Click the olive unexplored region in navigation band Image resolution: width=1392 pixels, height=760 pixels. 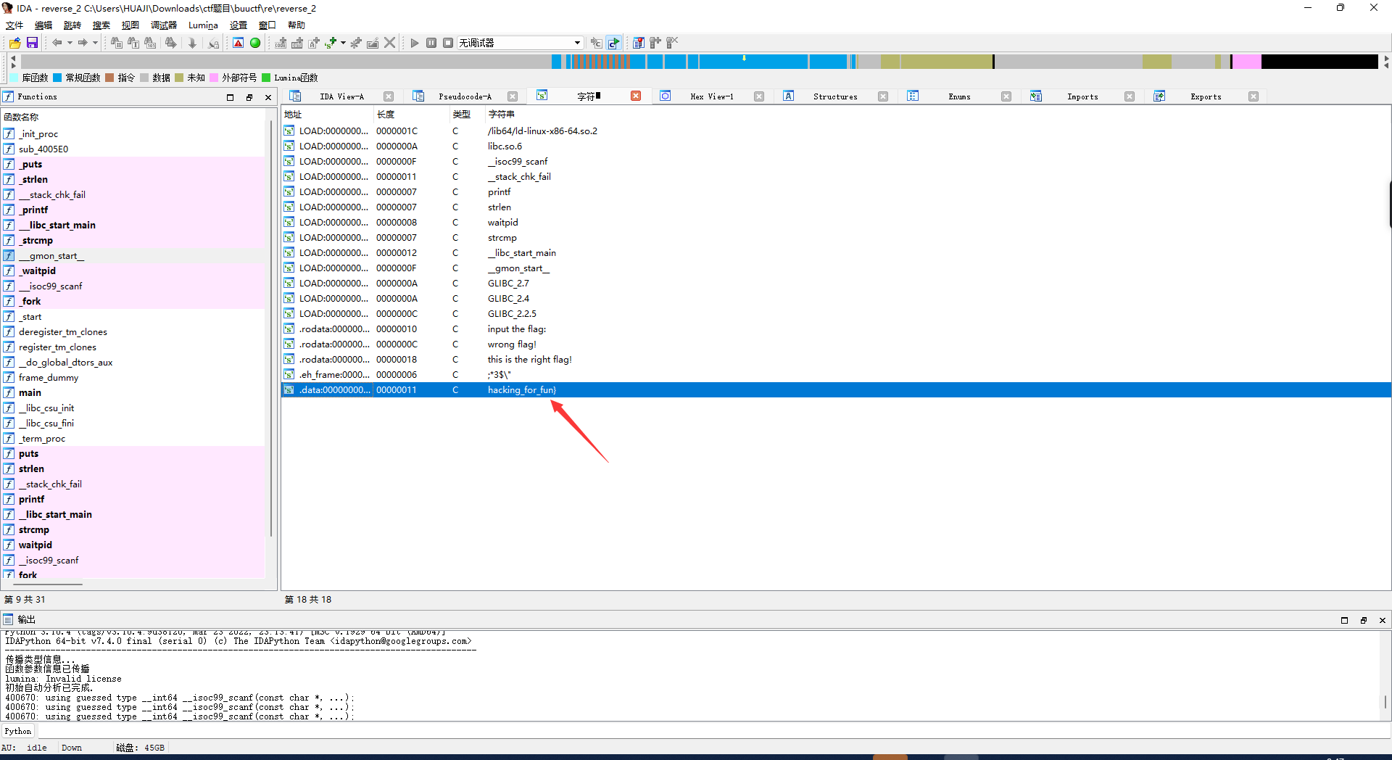pyautogui.click(x=946, y=62)
